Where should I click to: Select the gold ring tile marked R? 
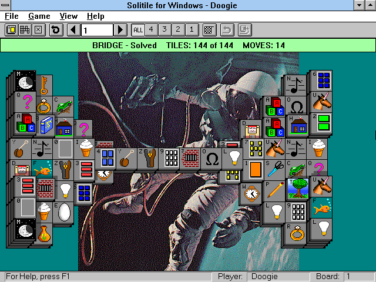[296, 233]
